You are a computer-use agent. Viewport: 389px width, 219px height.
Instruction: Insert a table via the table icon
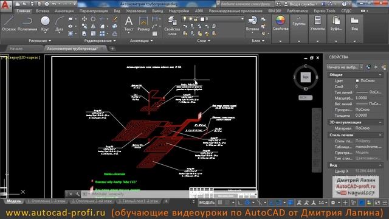[154, 33]
